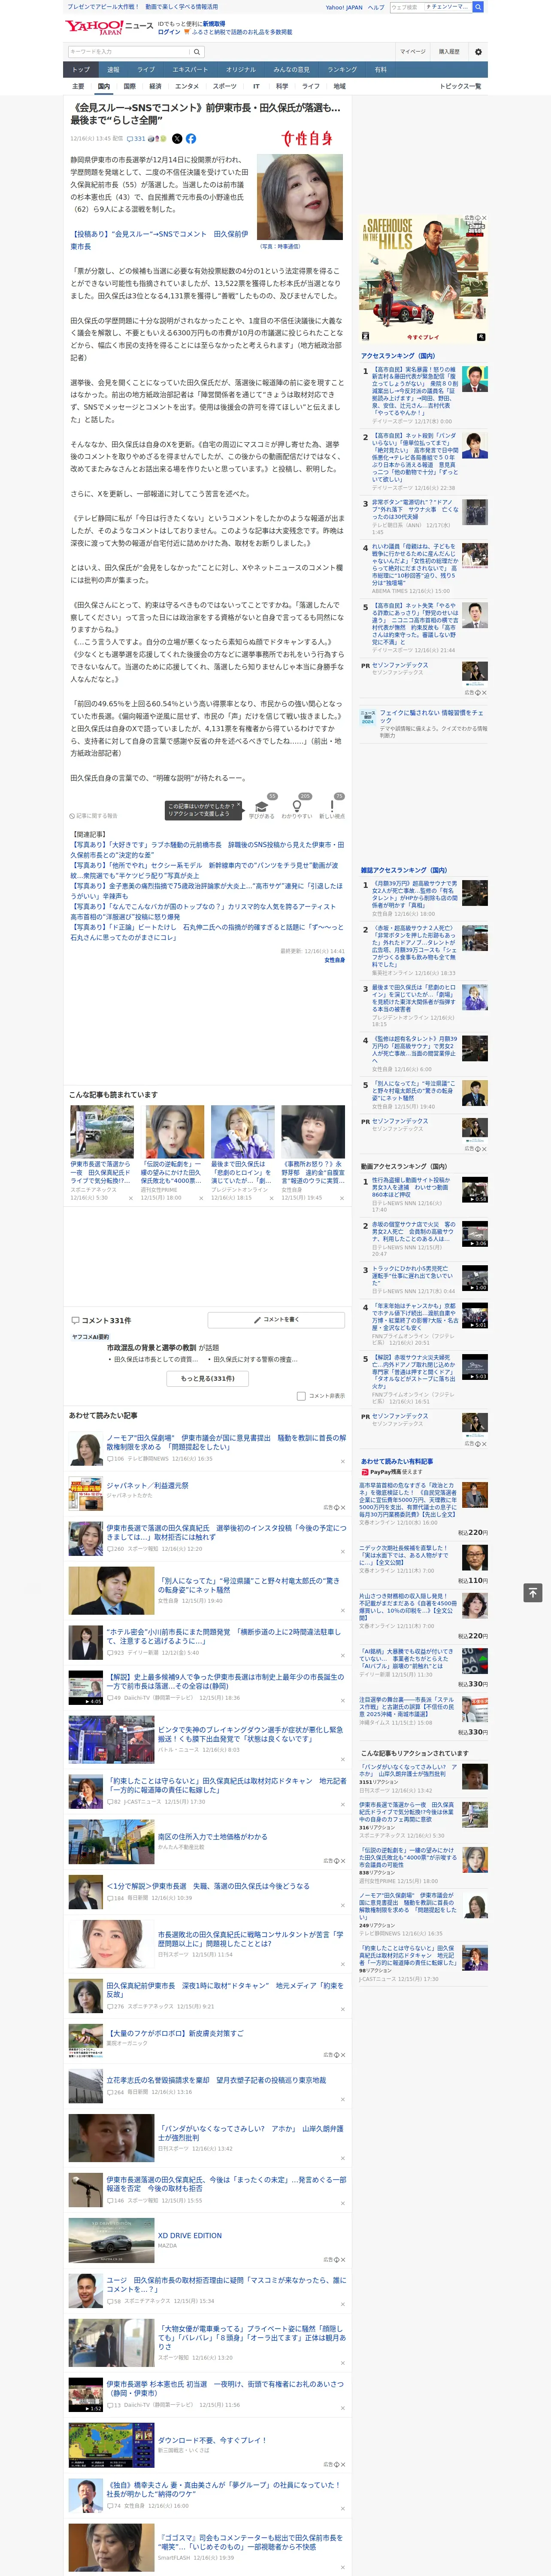Open ジャパネット/利益還元祭 ad item
The height and width of the screenshot is (2576, 551).
147,1485
